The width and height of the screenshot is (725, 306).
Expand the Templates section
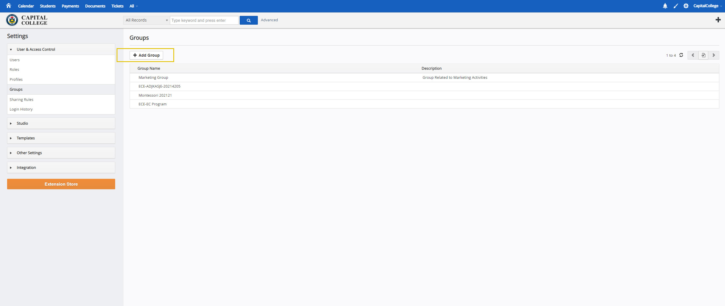pyautogui.click(x=61, y=138)
